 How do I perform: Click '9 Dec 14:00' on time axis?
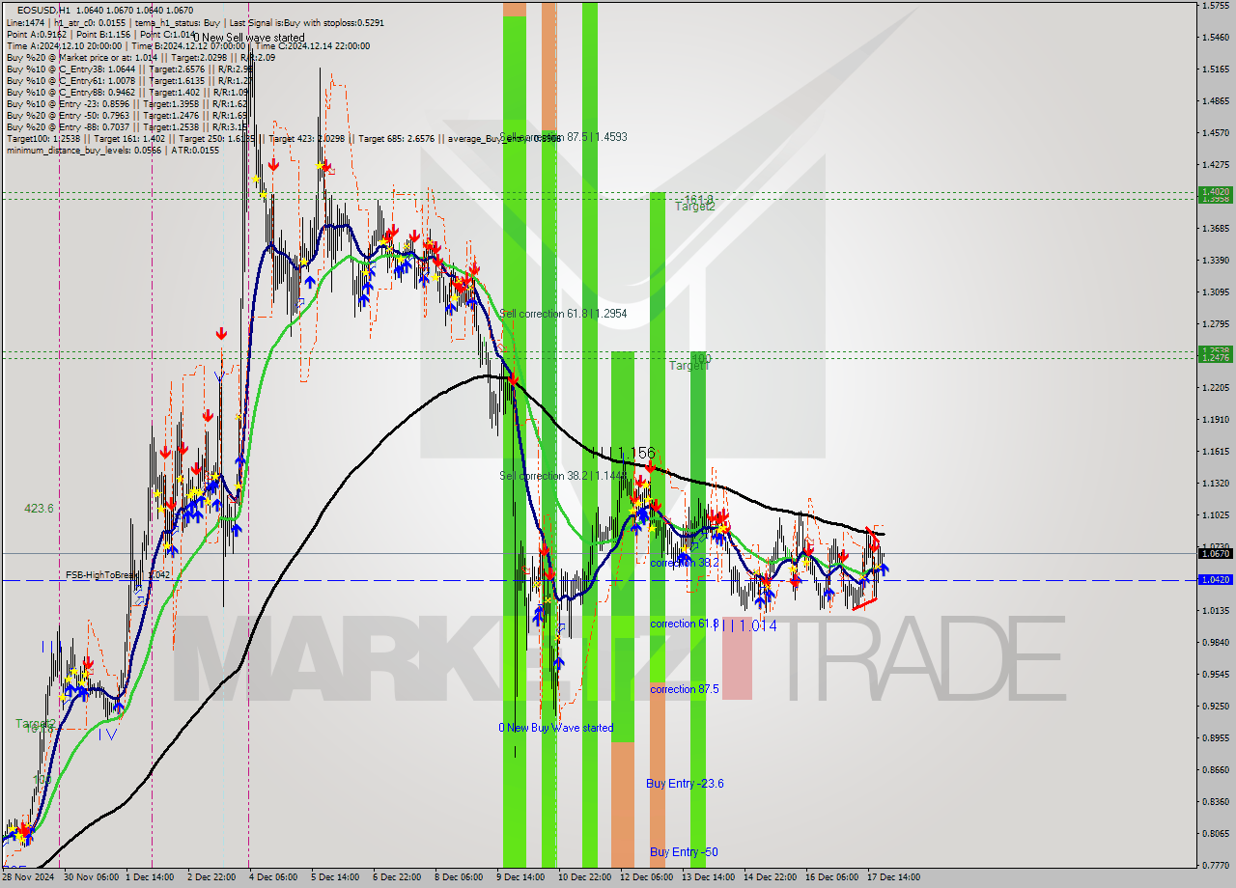pos(522,878)
